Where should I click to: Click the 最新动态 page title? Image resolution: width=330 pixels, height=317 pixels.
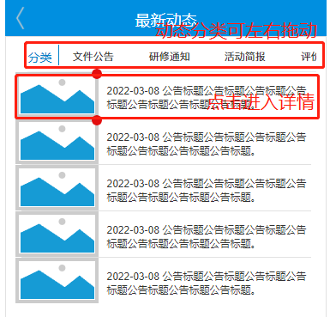point(165,21)
